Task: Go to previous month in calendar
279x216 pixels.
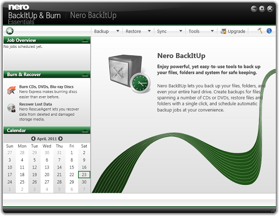Action: pos(33,138)
